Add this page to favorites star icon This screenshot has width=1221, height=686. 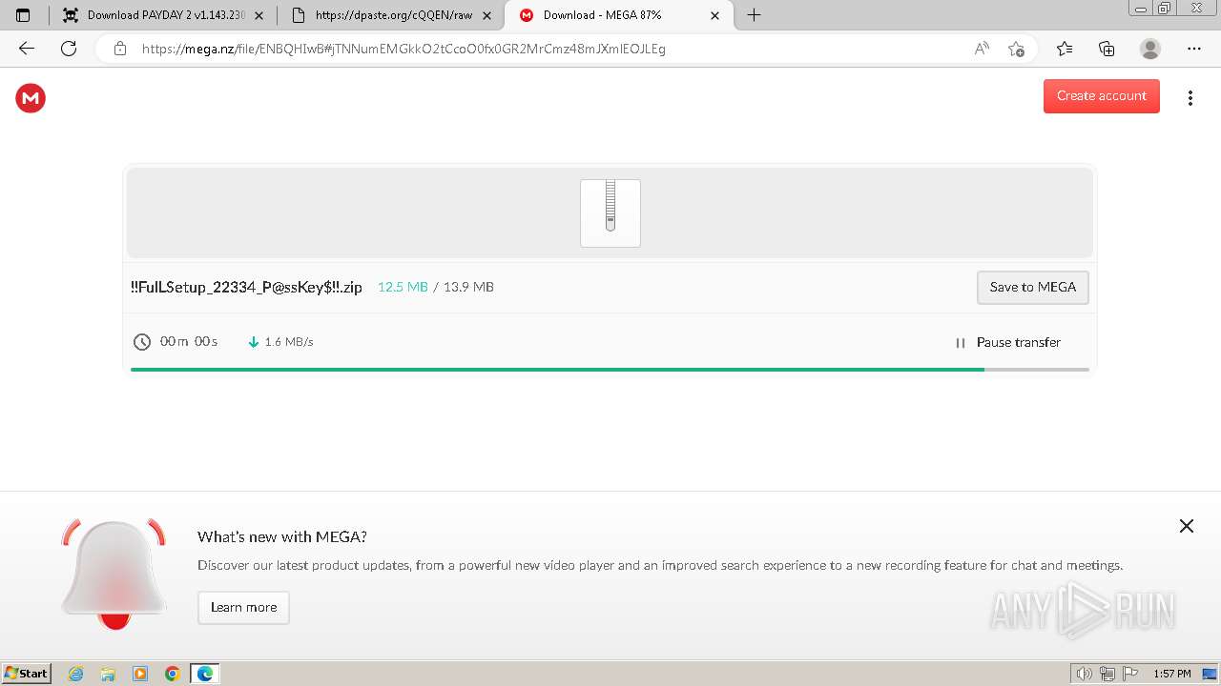[1017, 49]
